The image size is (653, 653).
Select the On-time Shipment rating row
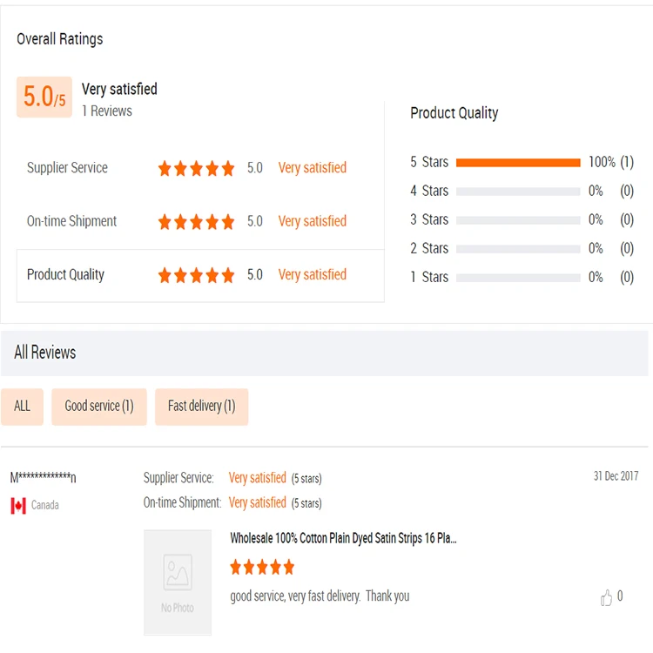200,221
